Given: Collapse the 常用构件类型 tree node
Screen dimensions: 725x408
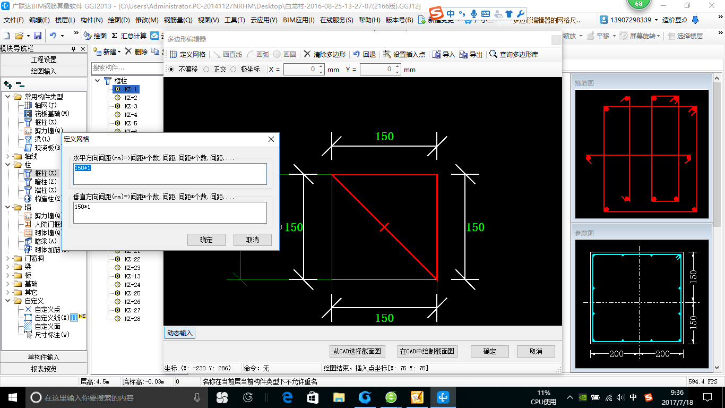Looking at the screenshot, I should point(8,97).
